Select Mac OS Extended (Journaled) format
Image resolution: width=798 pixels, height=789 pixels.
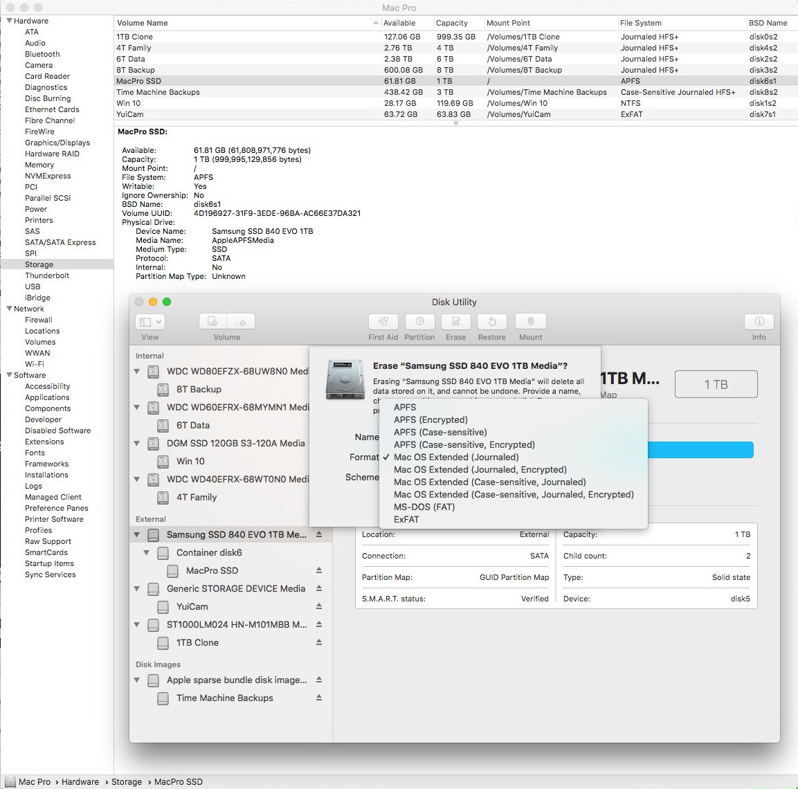pyautogui.click(x=514, y=457)
